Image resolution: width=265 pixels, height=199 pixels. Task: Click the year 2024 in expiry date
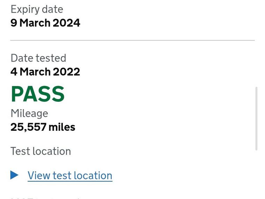pos(66,23)
